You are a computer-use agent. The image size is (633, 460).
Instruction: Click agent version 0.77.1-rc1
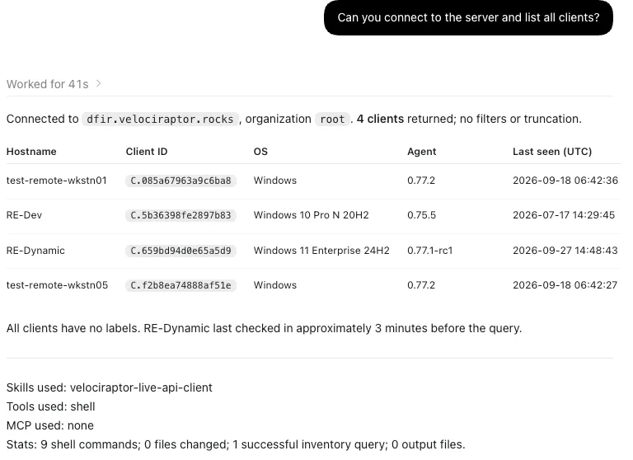tap(430, 251)
